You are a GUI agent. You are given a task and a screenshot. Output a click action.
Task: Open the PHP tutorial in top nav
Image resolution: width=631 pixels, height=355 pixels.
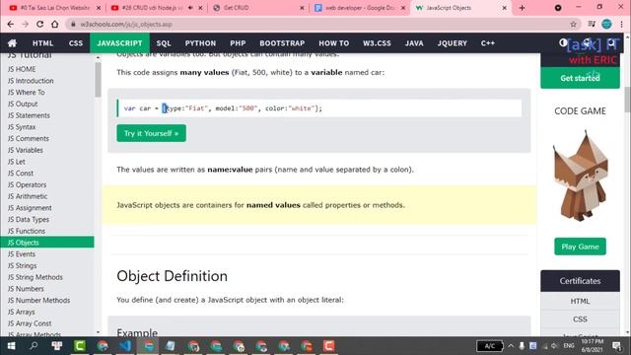[x=238, y=43]
